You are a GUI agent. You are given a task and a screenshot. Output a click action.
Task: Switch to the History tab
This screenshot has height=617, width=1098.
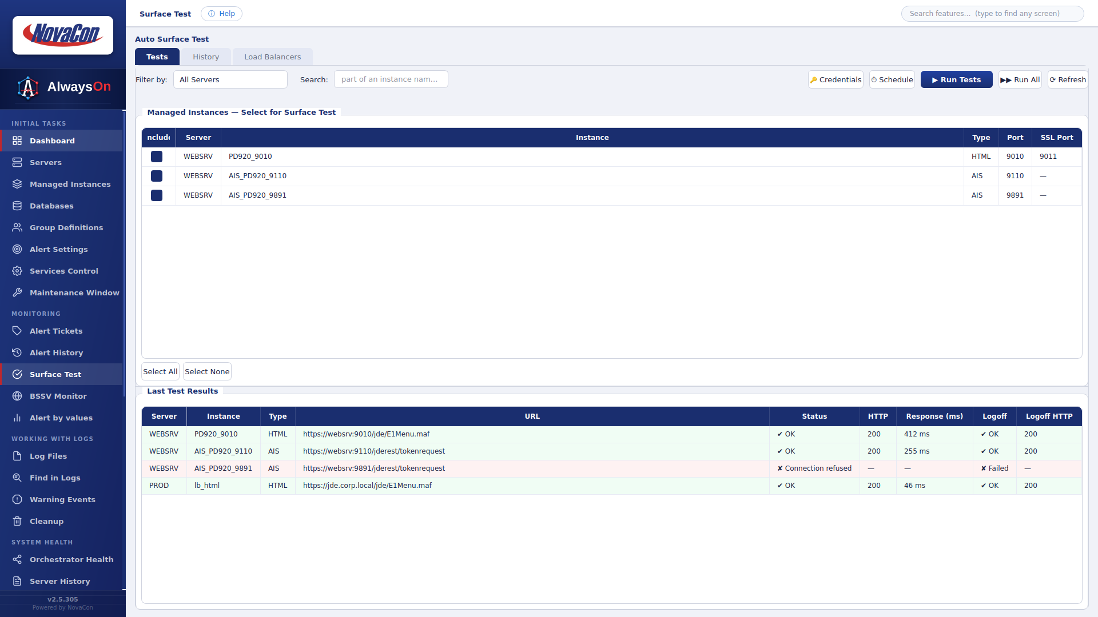pyautogui.click(x=206, y=57)
